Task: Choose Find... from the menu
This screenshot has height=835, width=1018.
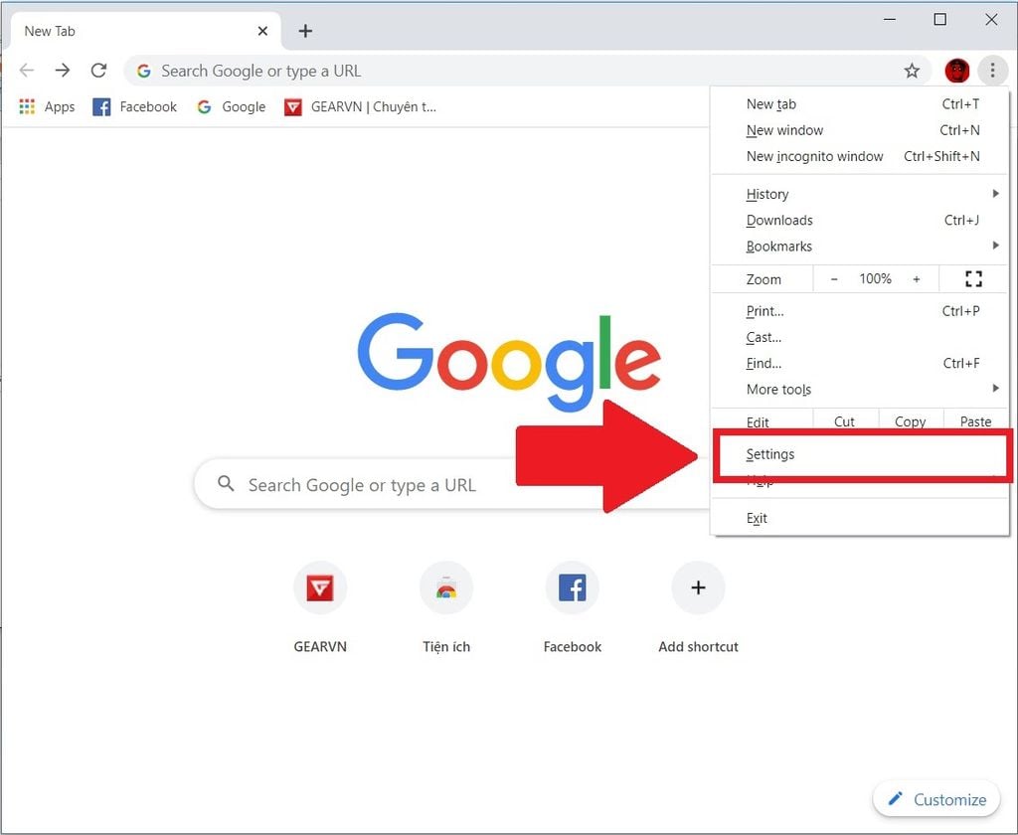Action: coord(860,363)
